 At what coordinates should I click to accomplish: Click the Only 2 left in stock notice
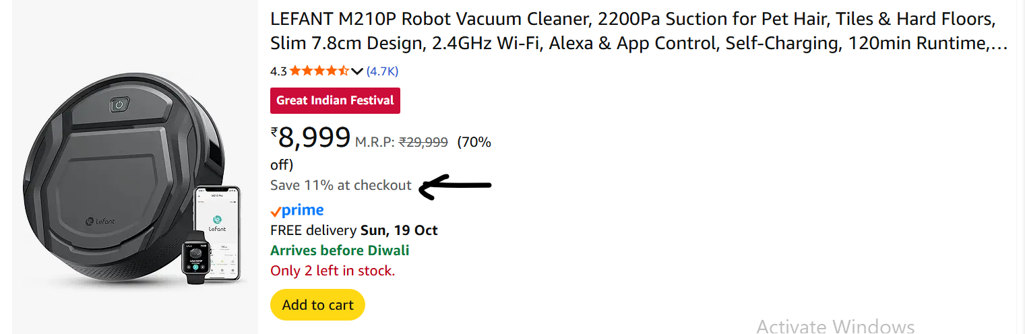332,271
